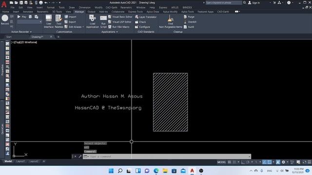Viewport: 312px width, 175px height.
Task: Open polar tracking angle dropdown arrow
Action: click(x=252, y=162)
